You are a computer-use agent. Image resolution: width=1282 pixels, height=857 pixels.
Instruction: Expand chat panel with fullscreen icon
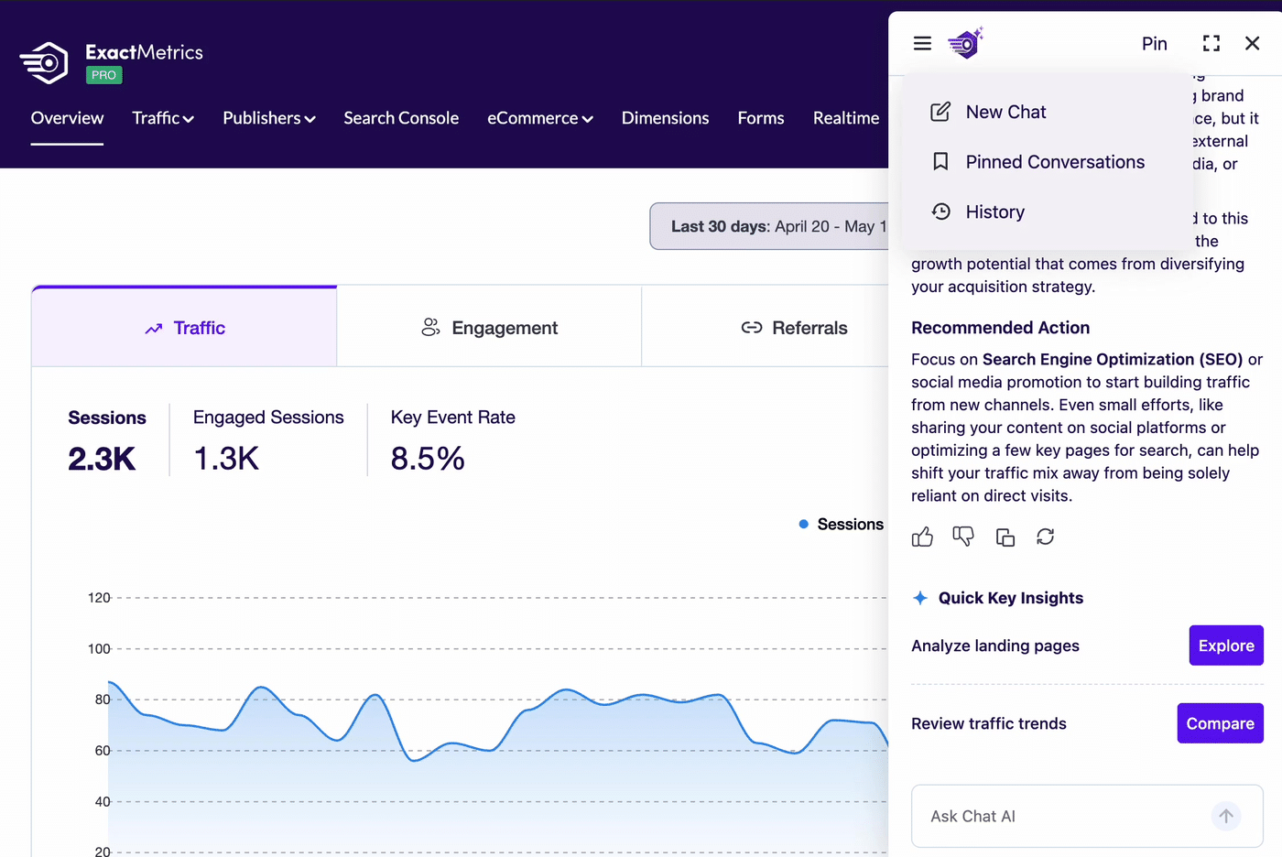coord(1211,43)
